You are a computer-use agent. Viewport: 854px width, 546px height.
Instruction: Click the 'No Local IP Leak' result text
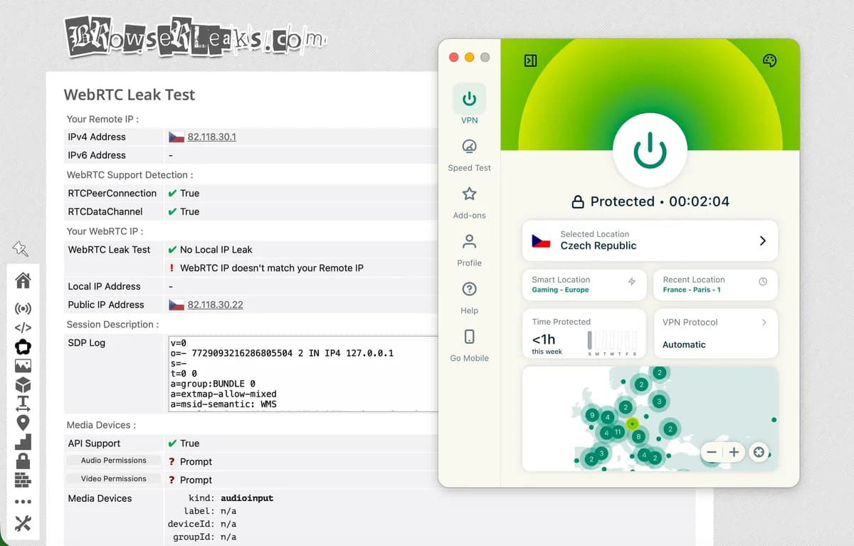point(216,250)
